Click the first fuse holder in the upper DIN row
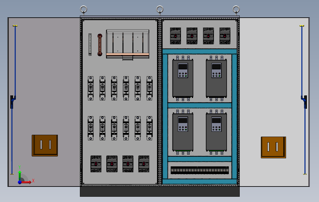The width and height of the screenshot is (319, 202). click(x=90, y=88)
